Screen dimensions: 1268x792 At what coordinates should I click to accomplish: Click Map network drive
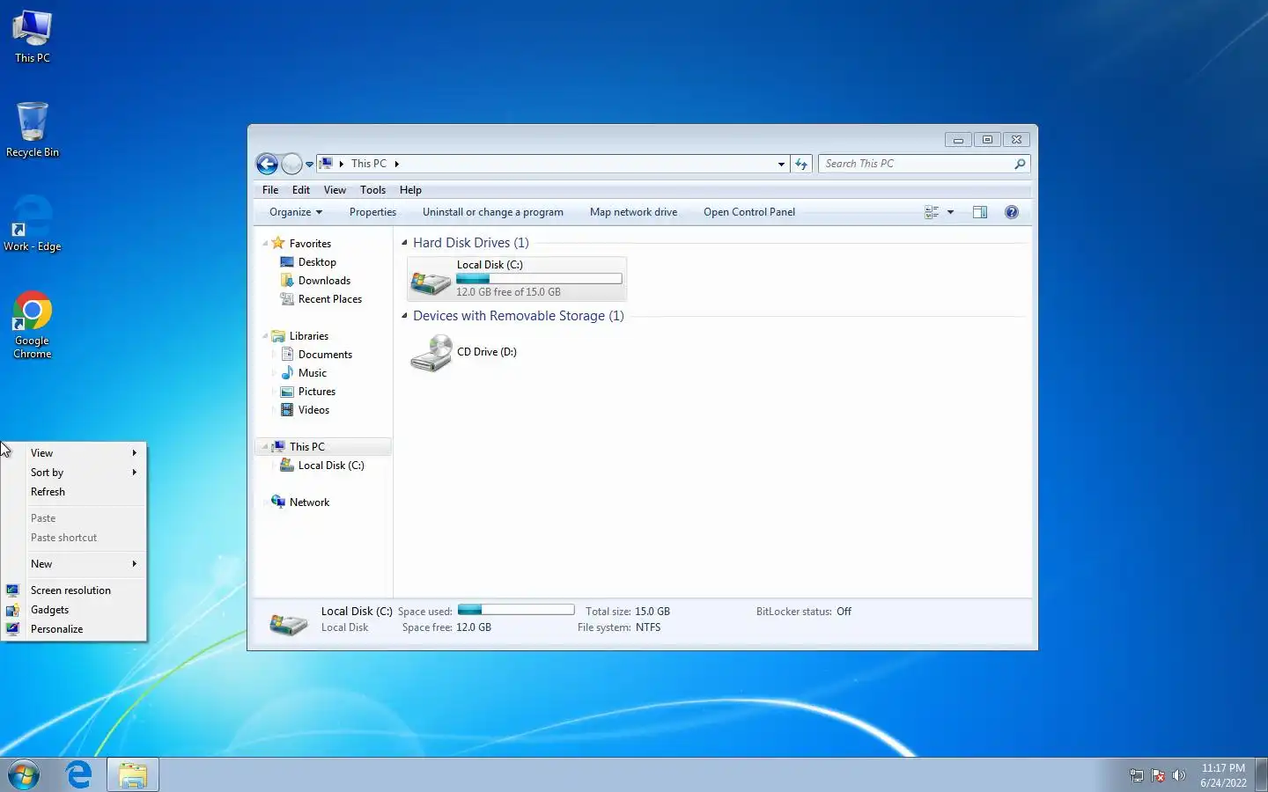point(633,212)
